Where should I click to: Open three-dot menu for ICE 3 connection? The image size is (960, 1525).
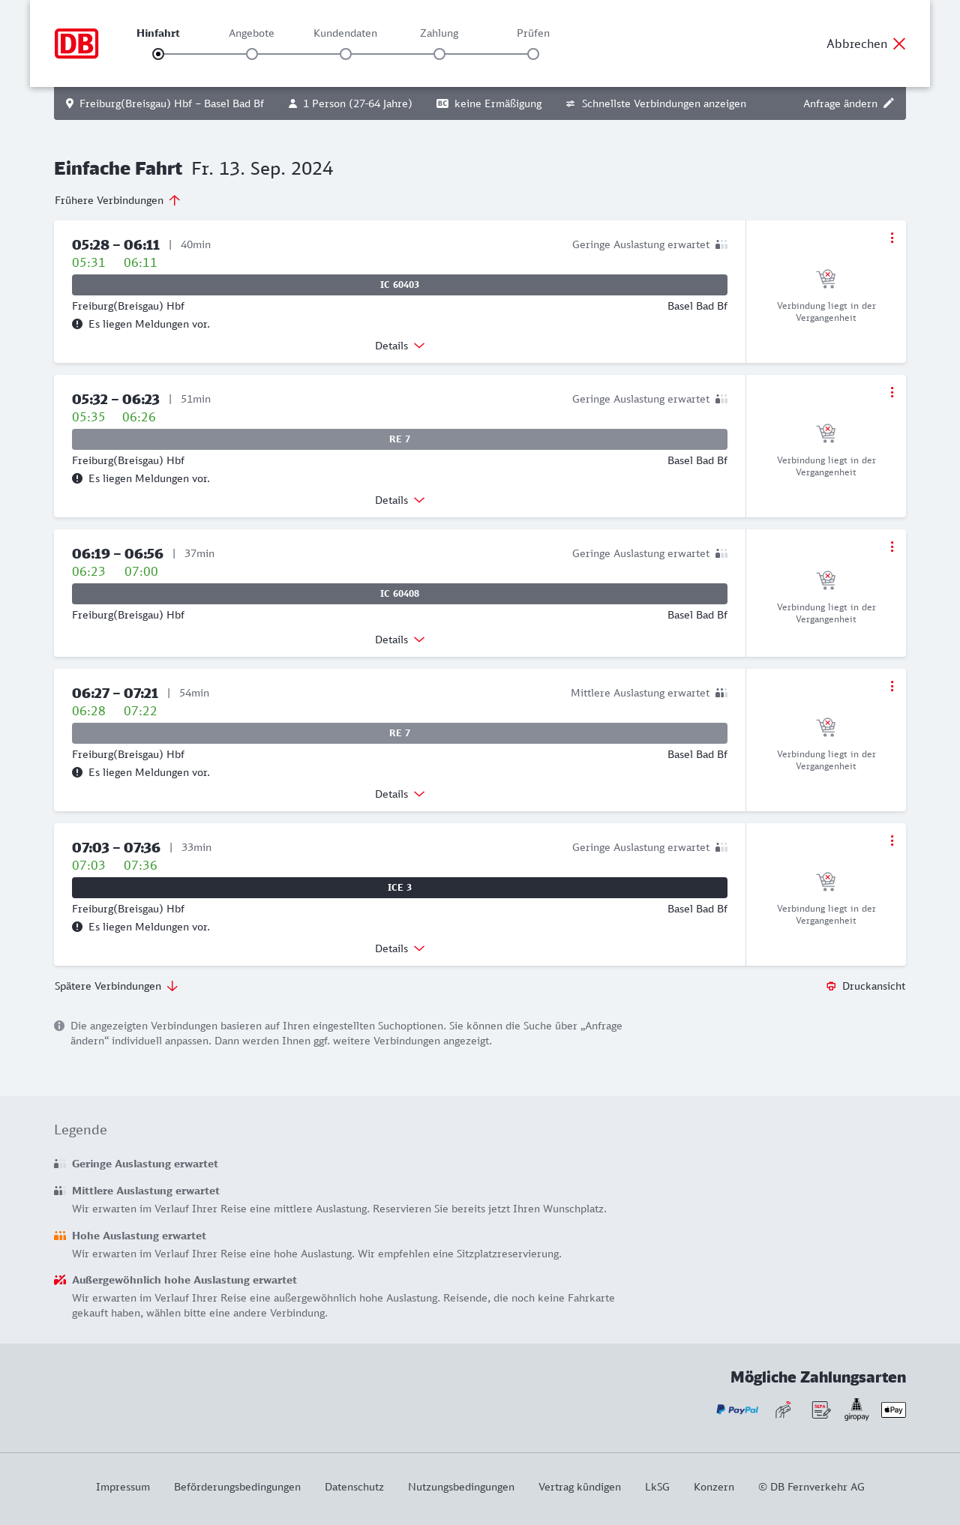point(892,840)
